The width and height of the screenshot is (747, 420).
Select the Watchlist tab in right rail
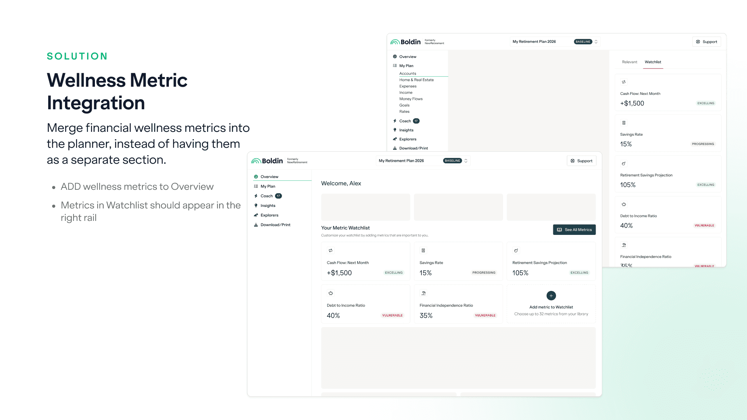[652, 62]
